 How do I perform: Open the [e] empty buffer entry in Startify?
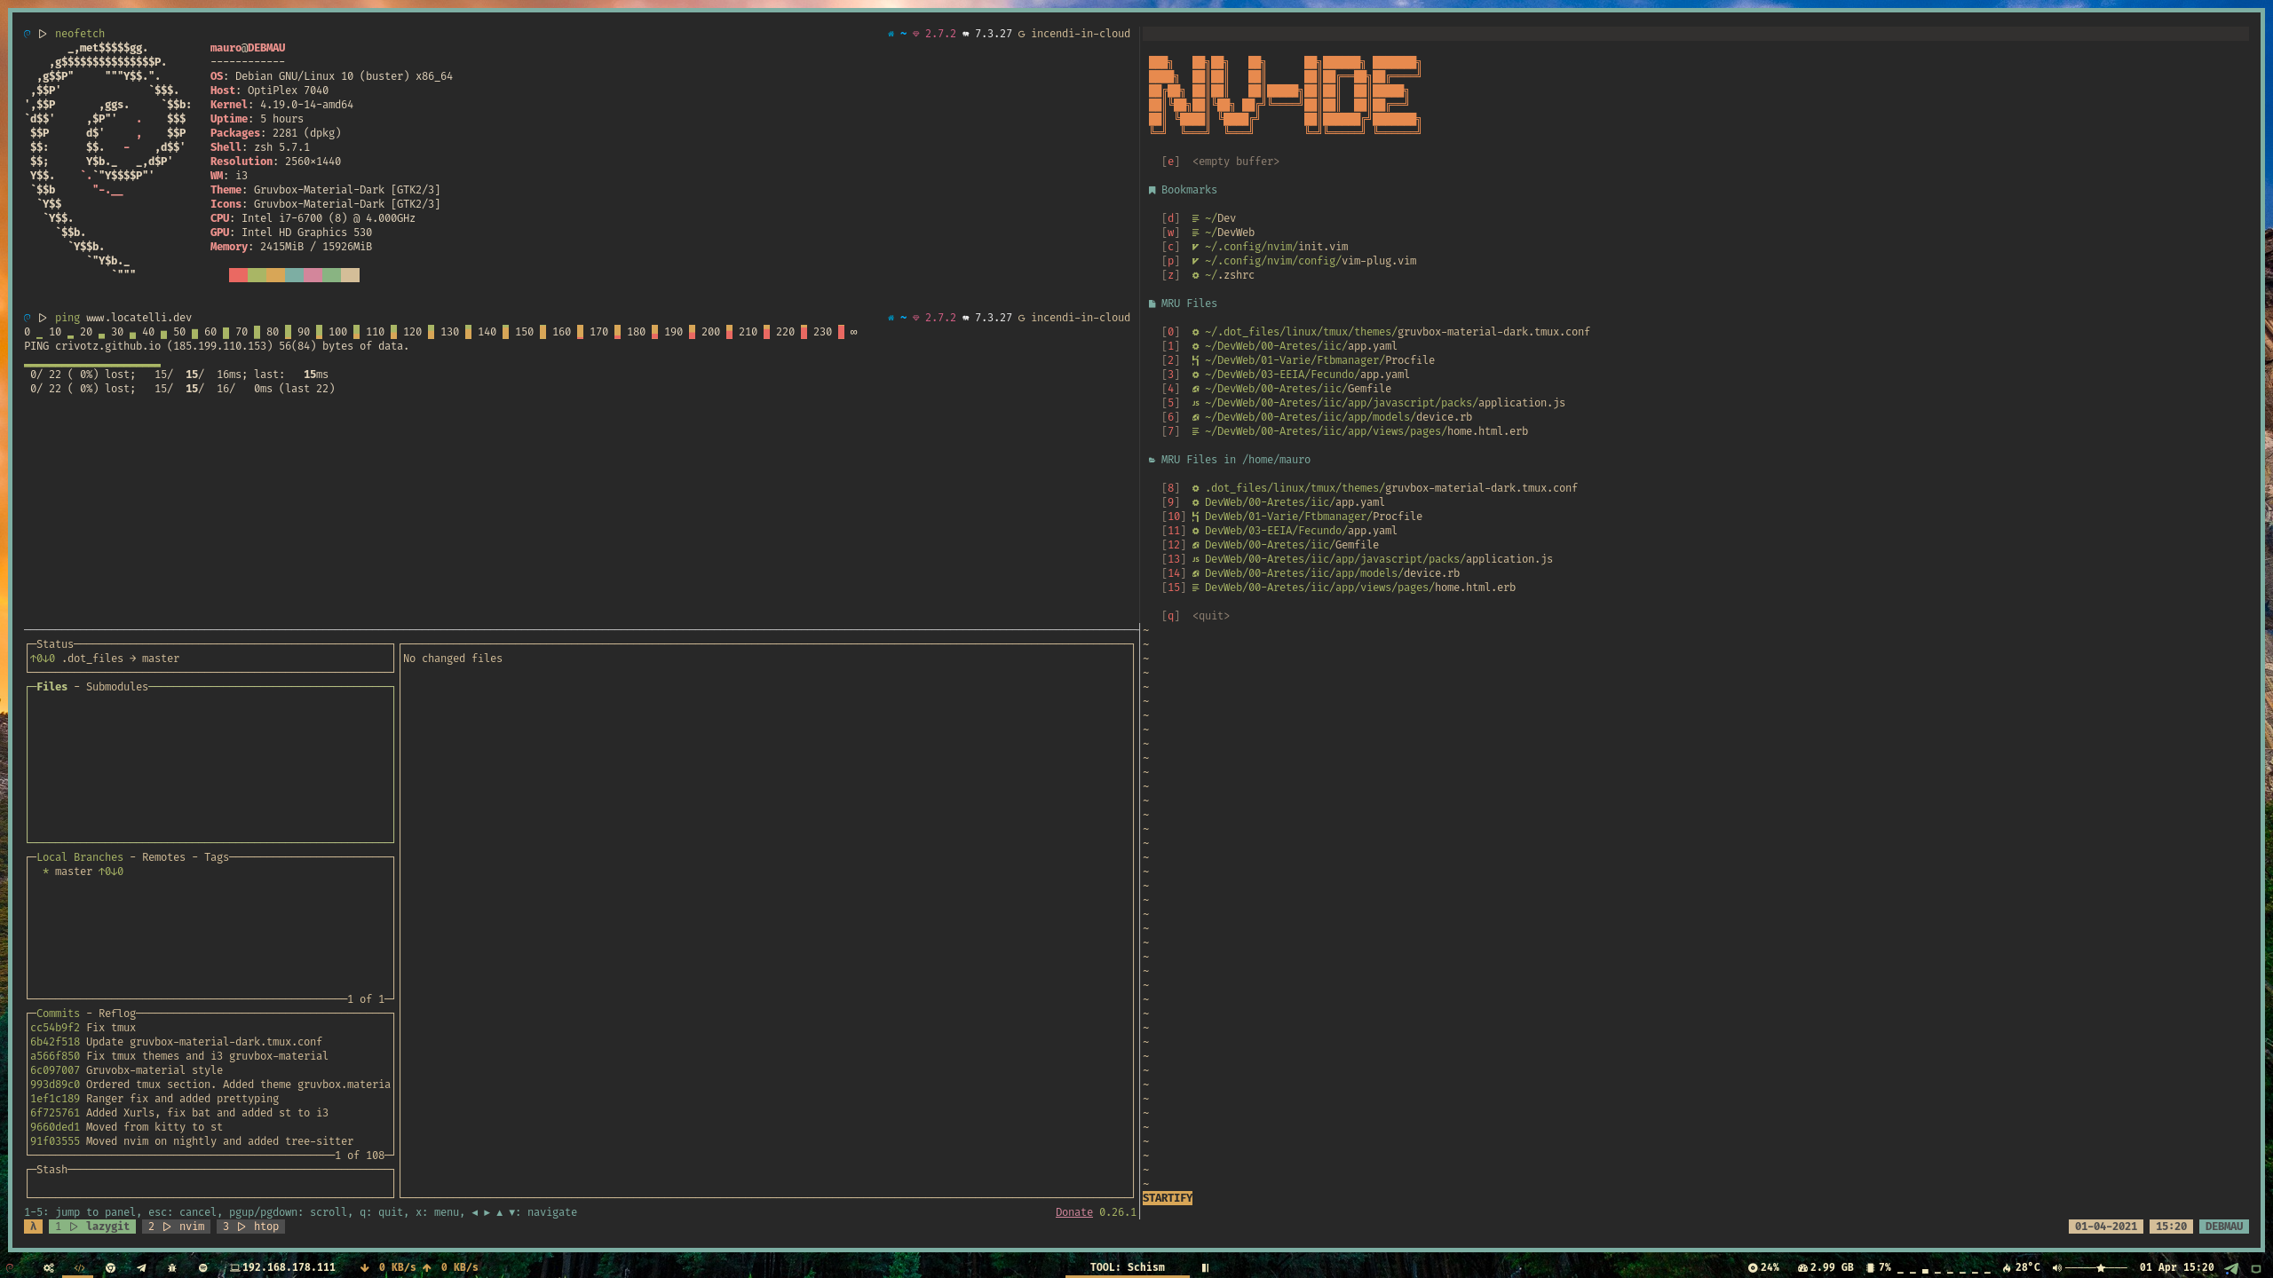(1220, 162)
